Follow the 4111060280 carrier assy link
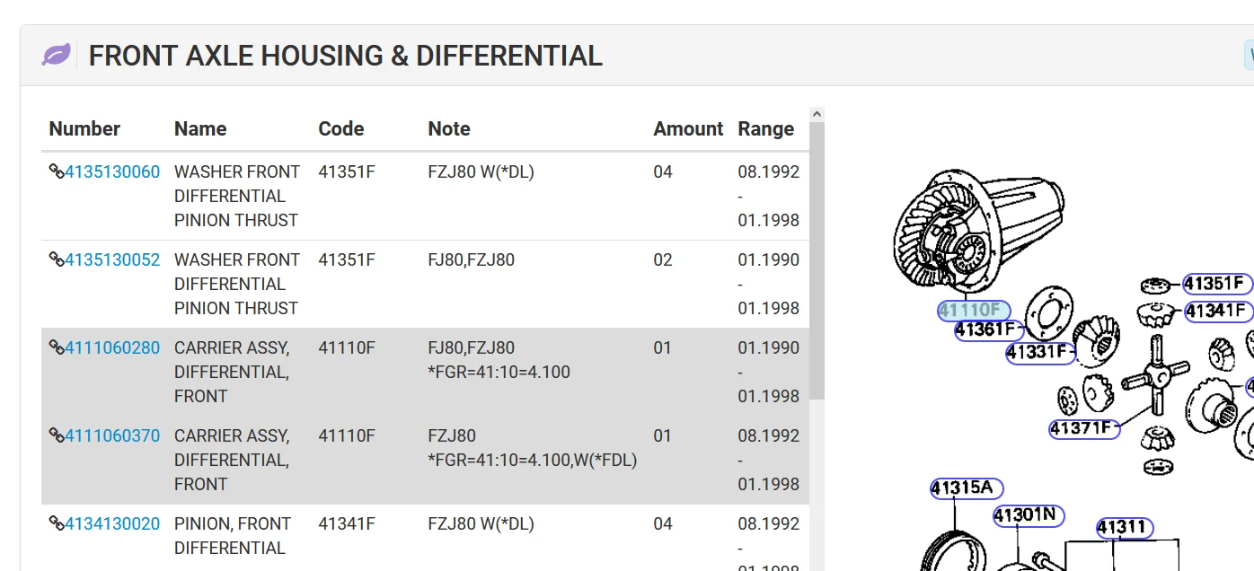Viewport: 1254px width, 571px height. point(112,347)
